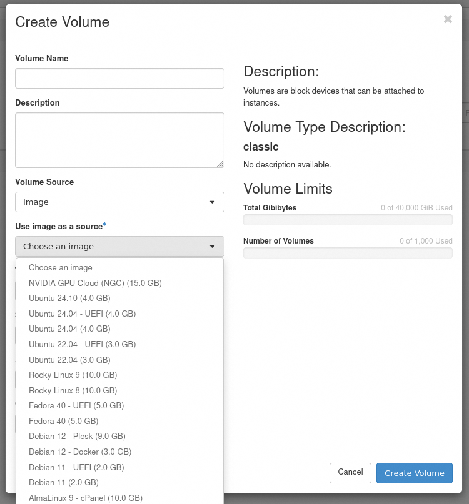The width and height of the screenshot is (469, 504).
Task: Click the Description text area
Action: (119, 140)
